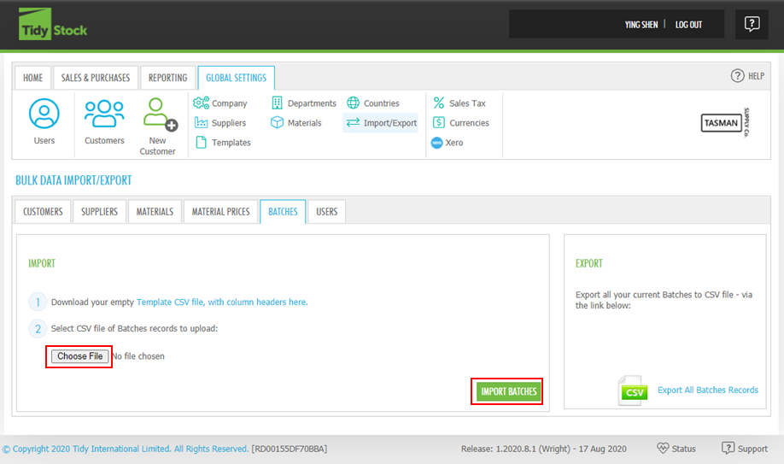Click Export All Batches Records link

(x=707, y=391)
